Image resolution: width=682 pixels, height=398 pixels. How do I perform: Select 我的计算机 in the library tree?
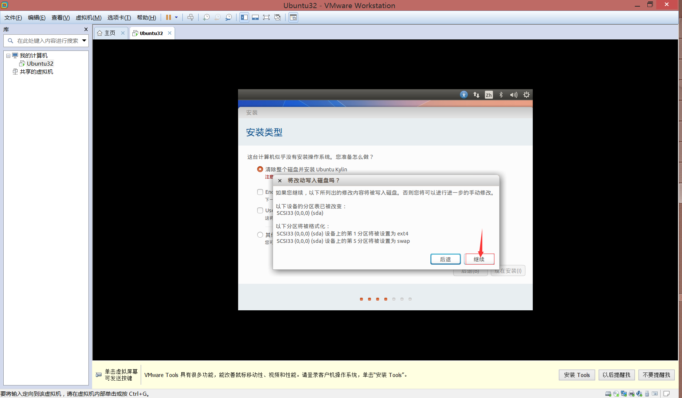[34, 56]
